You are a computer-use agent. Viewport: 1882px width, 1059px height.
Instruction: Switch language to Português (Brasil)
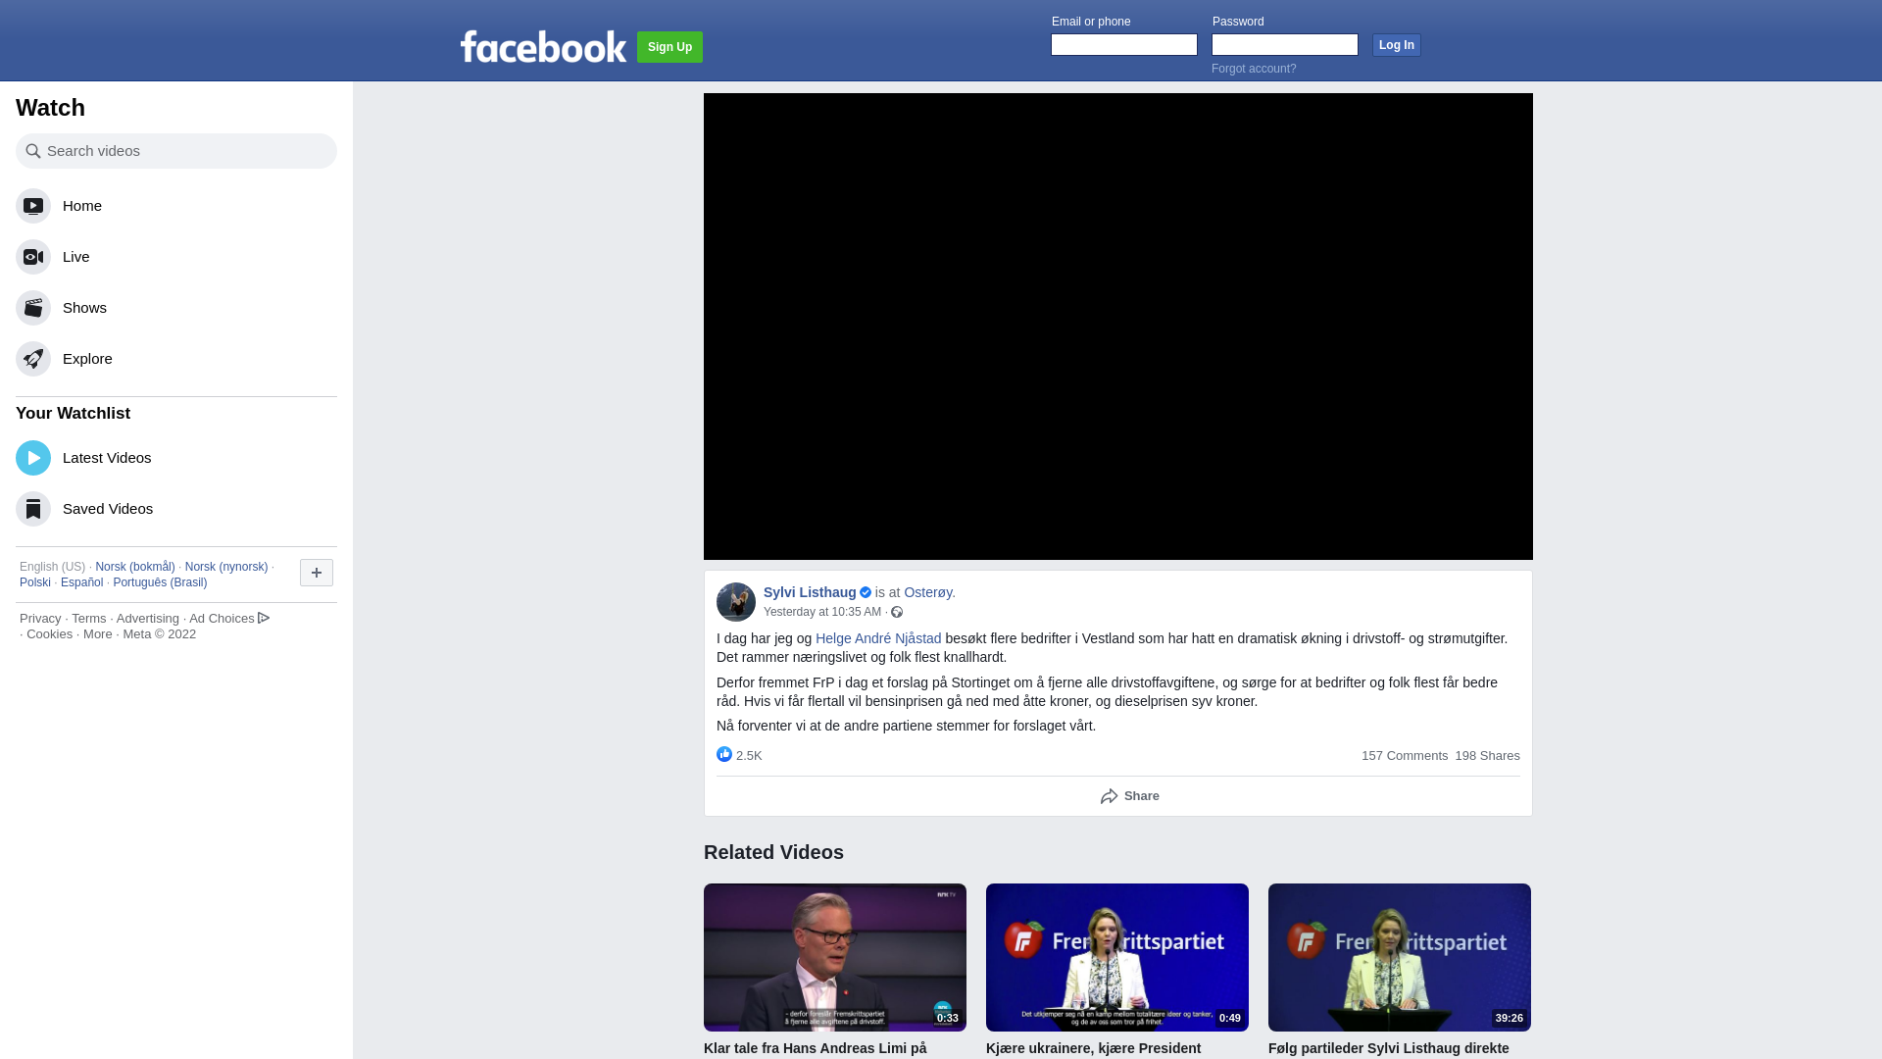click(160, 582)
